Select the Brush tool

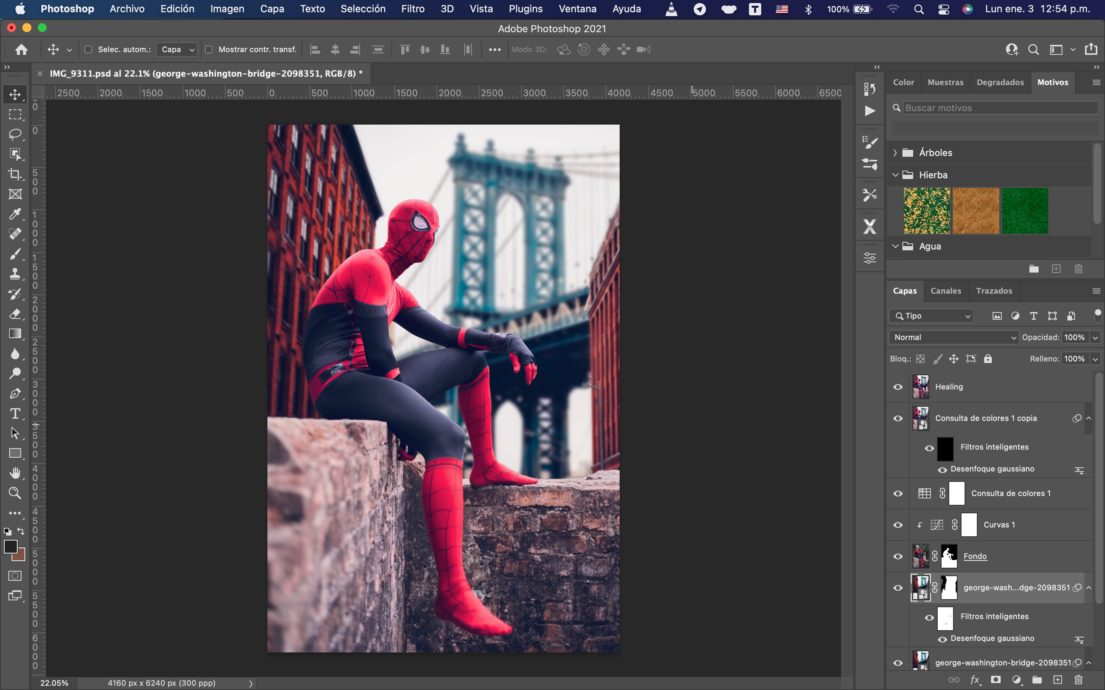[15, 254]
